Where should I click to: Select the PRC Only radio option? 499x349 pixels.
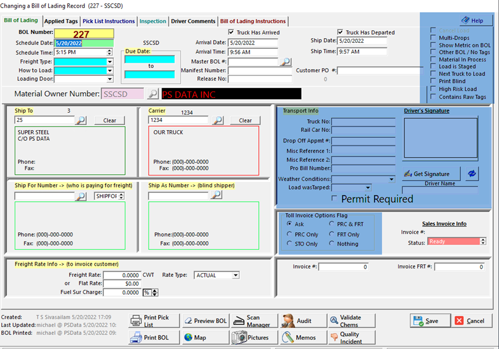pos(289,234)
